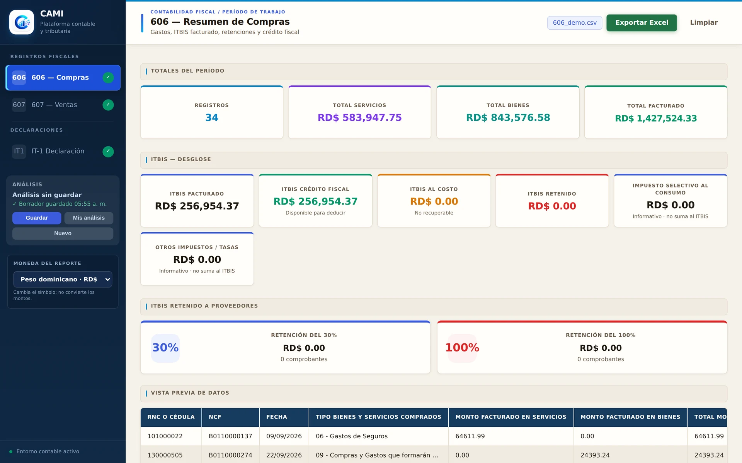Select the Total Facturado card
Screen dimensions: 742x463
[x=656, y=112]
